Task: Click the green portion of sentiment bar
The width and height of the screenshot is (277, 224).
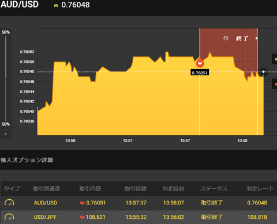Action: 6,58
